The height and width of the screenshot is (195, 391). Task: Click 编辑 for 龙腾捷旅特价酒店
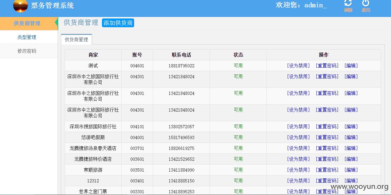pyautogui.click(x=351, y=159)
